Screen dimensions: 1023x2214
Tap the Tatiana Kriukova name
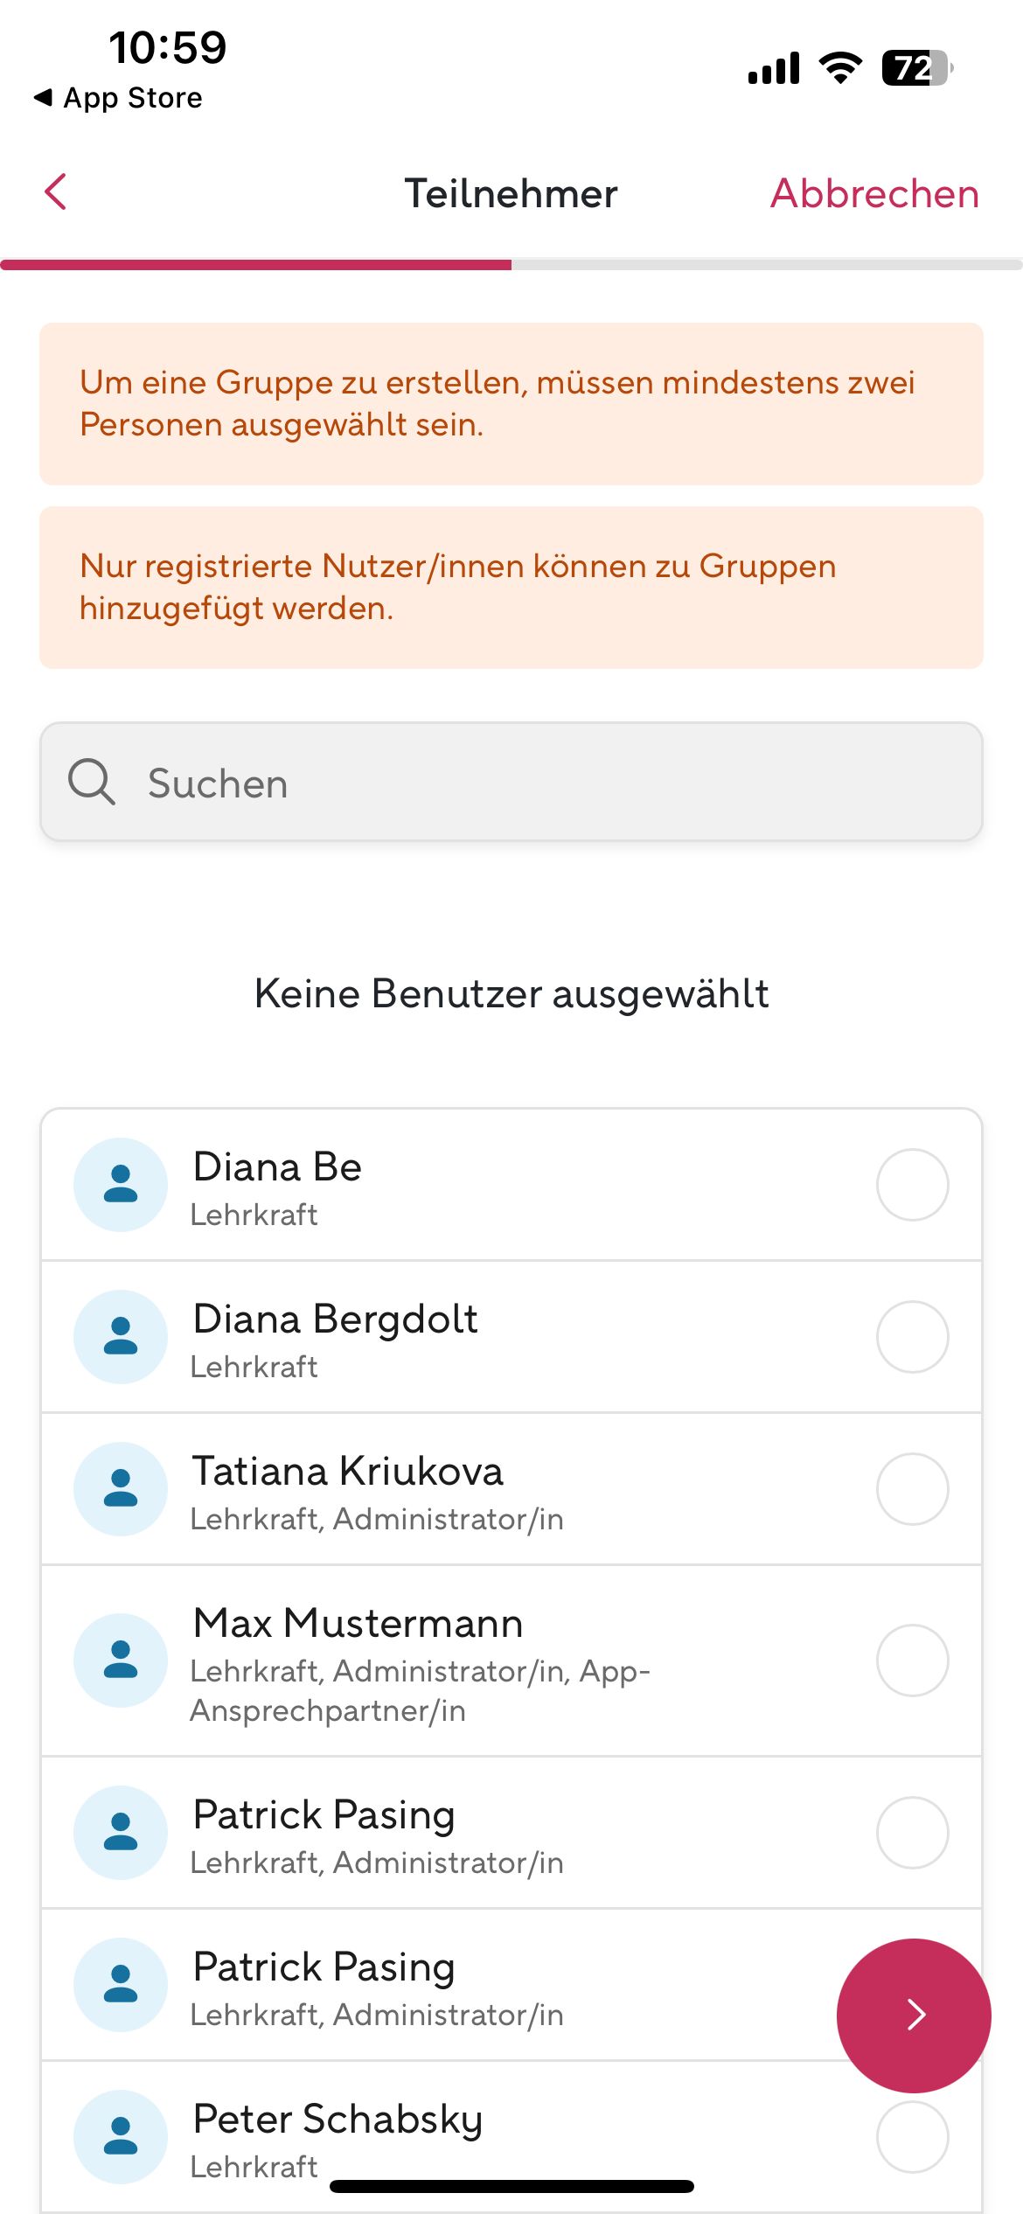[348, 1472]
